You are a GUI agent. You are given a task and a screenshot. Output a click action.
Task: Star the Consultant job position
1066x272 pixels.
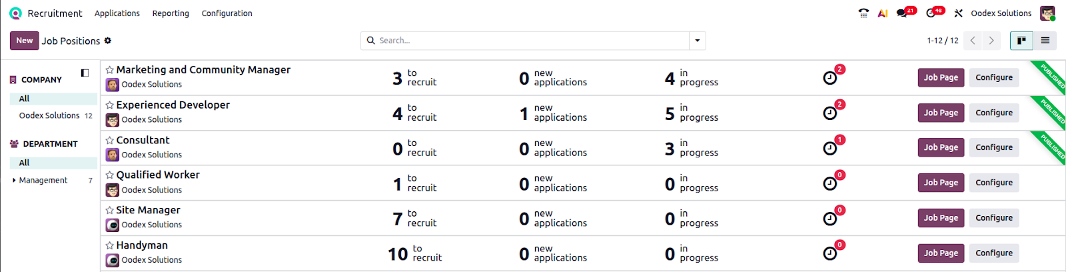coord(110,141)
